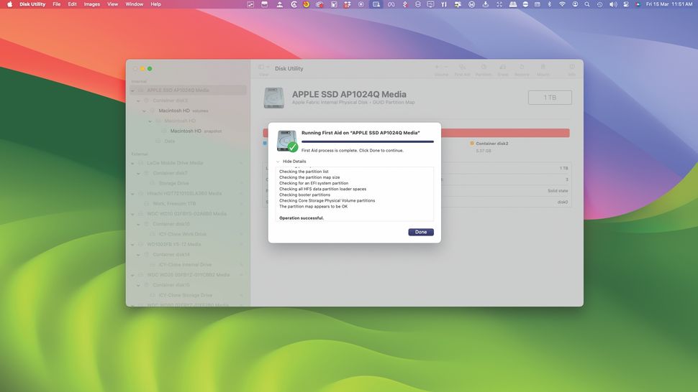Open Control Center from menu bar

[x=626, y=4]
